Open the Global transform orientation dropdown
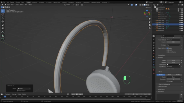Image resolution: width=184 pixels, height=103 pixels. [68, 5]
